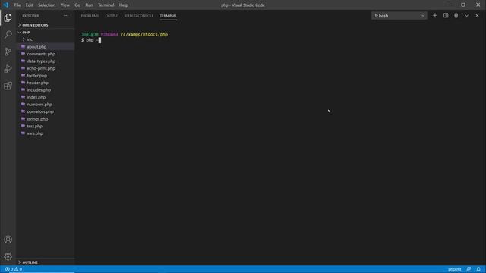Toggle the panel size chevron
The height and width of the screenshot is (273, 486).
466,15
